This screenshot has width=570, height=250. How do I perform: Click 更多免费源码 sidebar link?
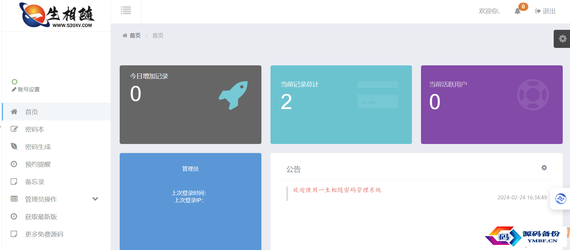(x=56, y=234)
